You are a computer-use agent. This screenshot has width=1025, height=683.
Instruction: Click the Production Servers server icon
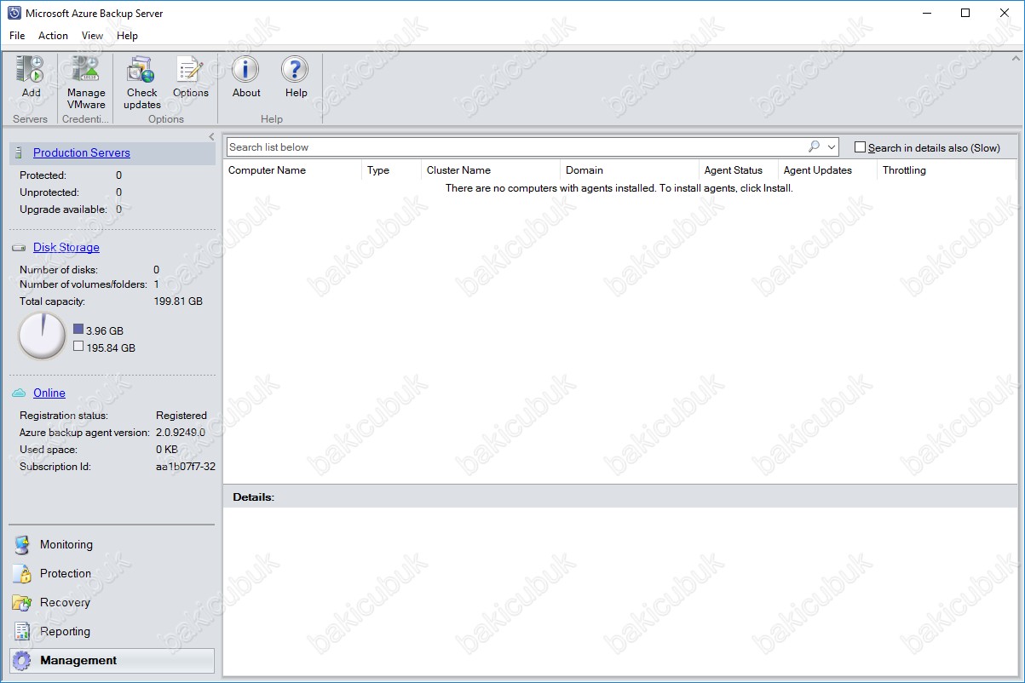(19, 153)
